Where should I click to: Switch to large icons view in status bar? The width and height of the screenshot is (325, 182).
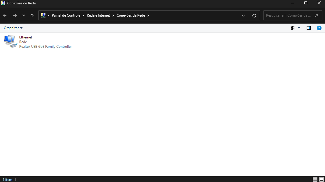coord(322,179)
